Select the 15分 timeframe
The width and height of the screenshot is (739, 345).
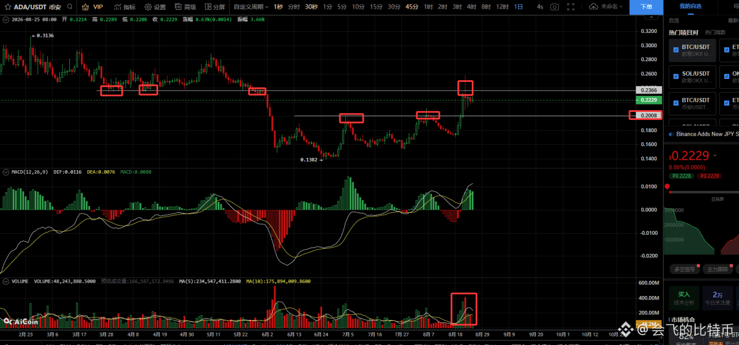click(376, 7)
